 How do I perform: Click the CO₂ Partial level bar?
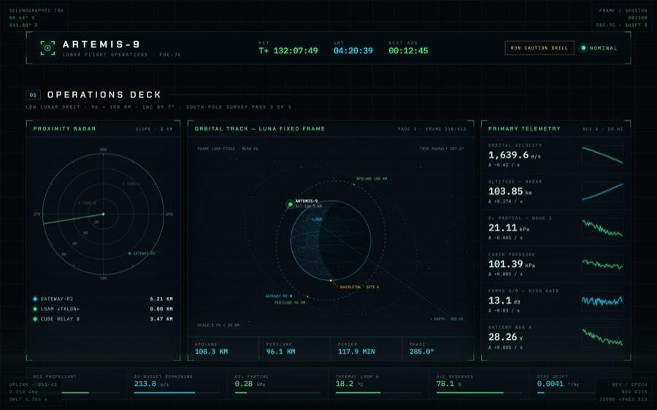coord(277,392)
